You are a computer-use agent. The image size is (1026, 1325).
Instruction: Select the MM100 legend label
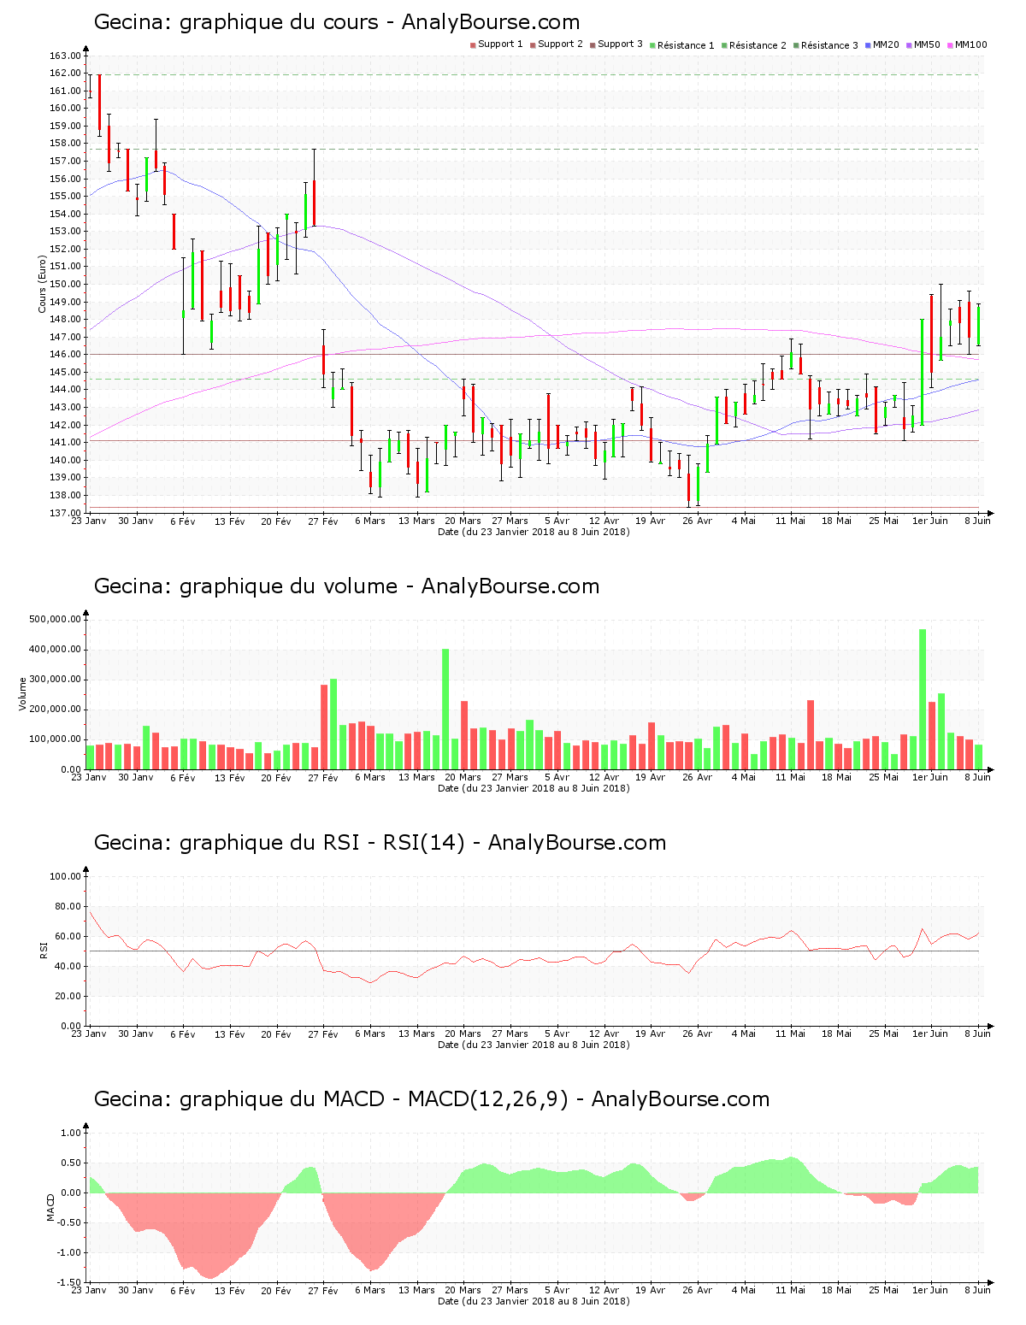(970, 44)
